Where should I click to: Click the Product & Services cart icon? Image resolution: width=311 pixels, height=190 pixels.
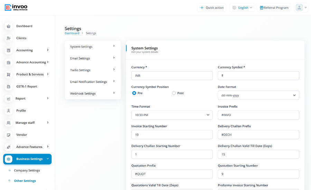tap(9, 75)
